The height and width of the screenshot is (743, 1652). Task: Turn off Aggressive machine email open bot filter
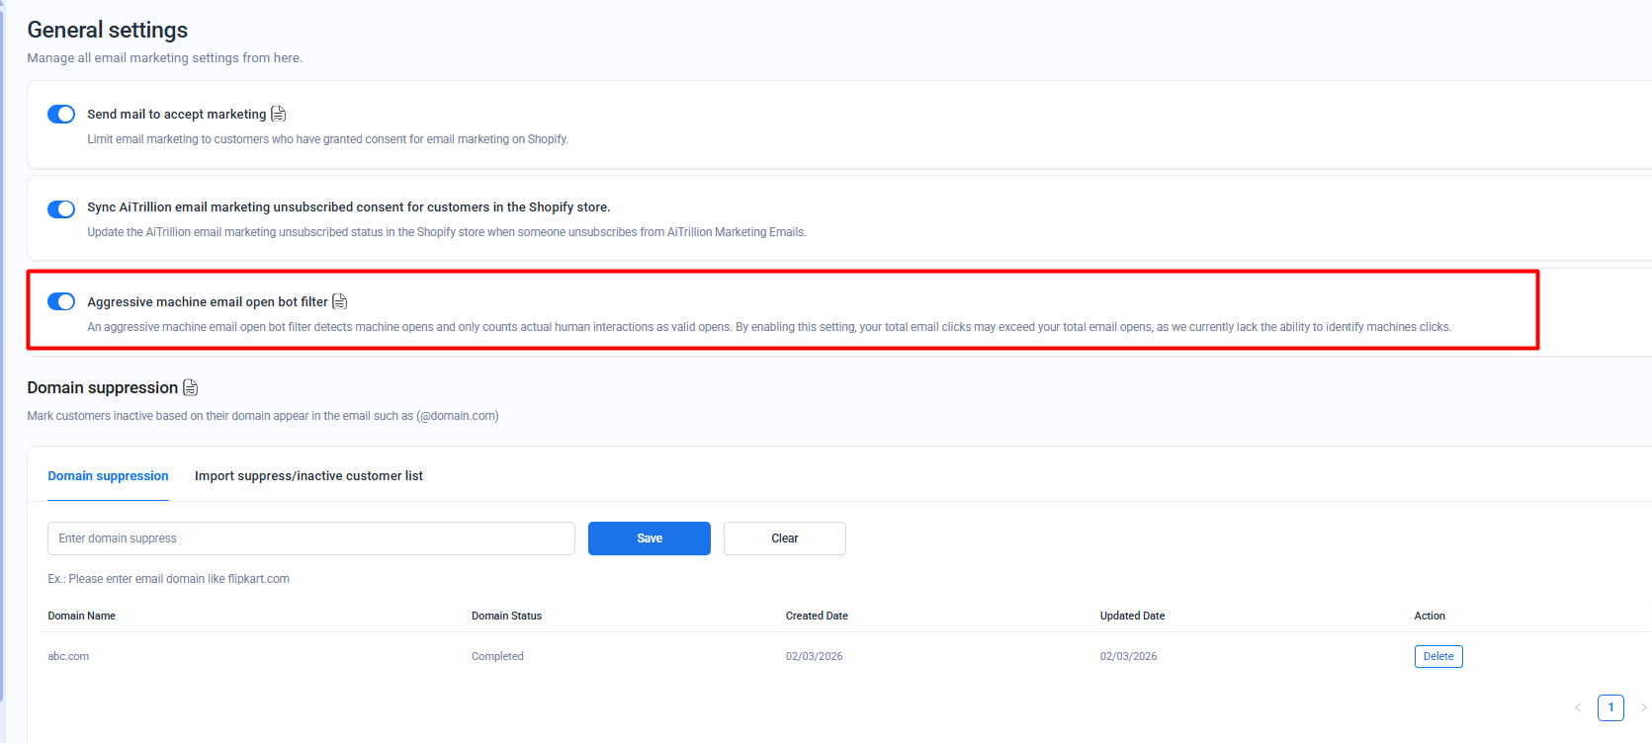click(61, 301)
